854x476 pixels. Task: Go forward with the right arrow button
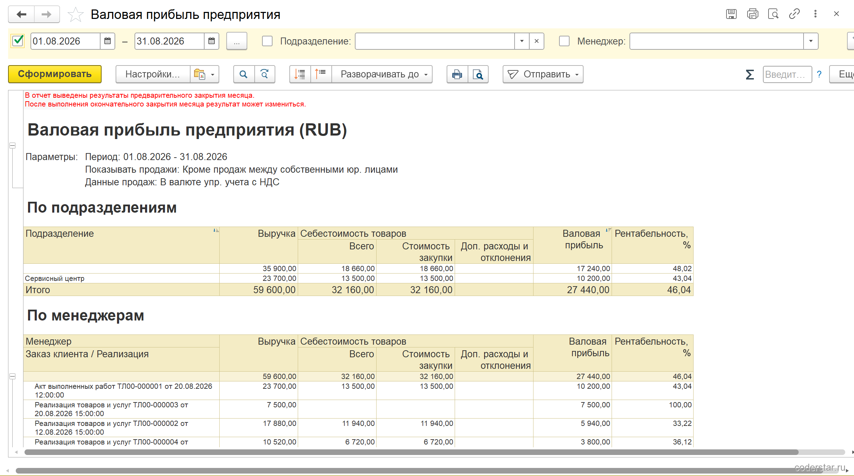click(x=47, y=14)
